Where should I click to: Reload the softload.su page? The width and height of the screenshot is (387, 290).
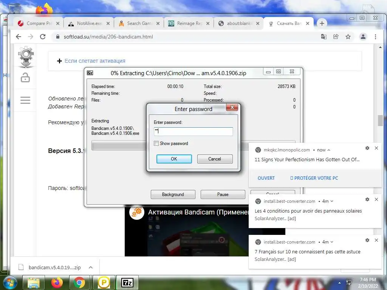click(x=43, y=37)
